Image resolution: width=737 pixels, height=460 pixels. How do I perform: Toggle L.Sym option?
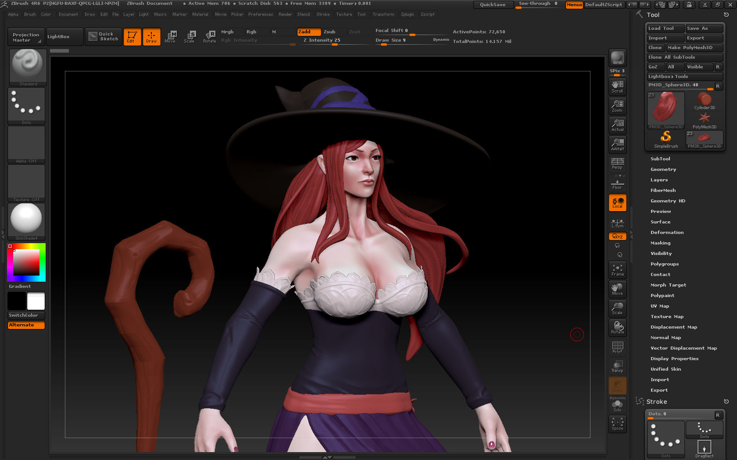(x=617, y=223)
